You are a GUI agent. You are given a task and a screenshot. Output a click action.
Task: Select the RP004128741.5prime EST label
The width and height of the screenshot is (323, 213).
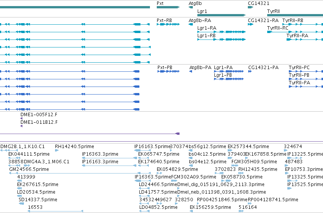(x=273, y=200)
